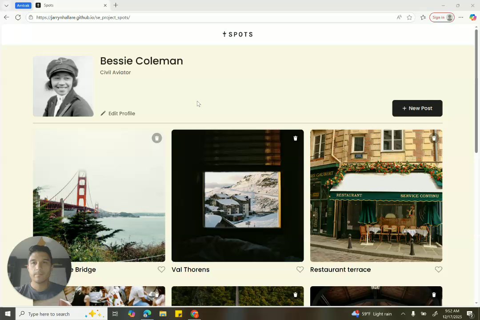Open File Explorer from taskbar

pyautogui.click(x=163, y=314)
